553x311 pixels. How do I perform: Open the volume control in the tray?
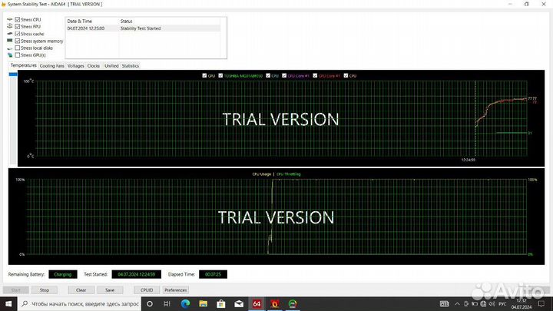point(492,303)
